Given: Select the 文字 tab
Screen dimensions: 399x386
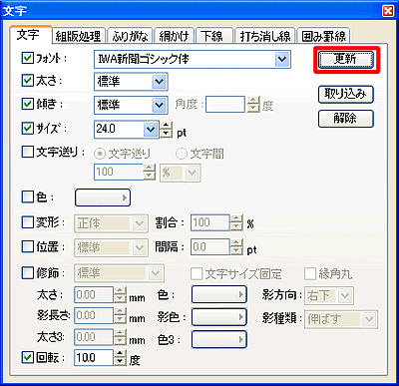Looking at the screenshot, I should click(x=30, y=35).
